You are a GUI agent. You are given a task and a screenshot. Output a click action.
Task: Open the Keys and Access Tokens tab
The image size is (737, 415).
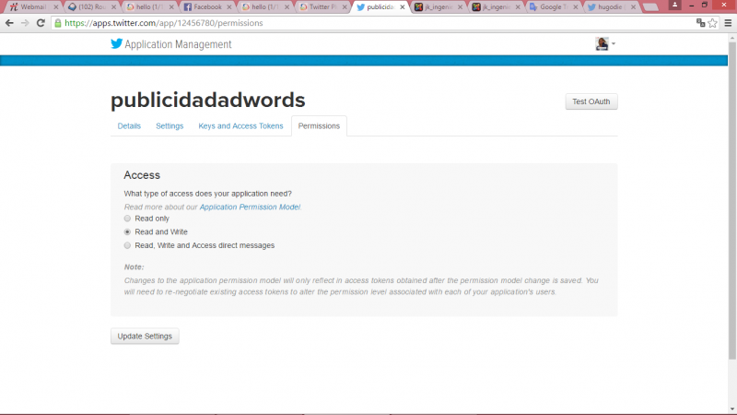pyautogui.click(x=240, y=126)
